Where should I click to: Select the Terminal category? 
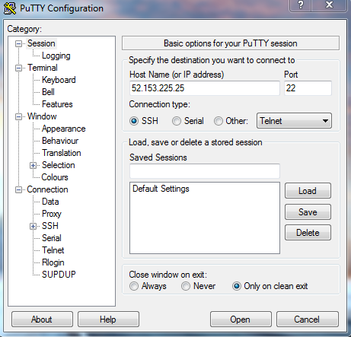43,68
